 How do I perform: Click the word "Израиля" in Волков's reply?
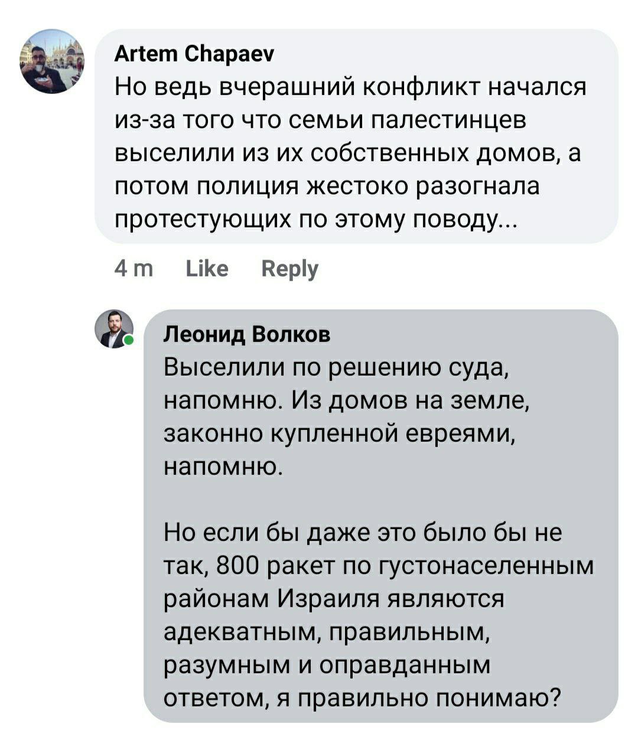pyautogui.click(x=328, y=600)
